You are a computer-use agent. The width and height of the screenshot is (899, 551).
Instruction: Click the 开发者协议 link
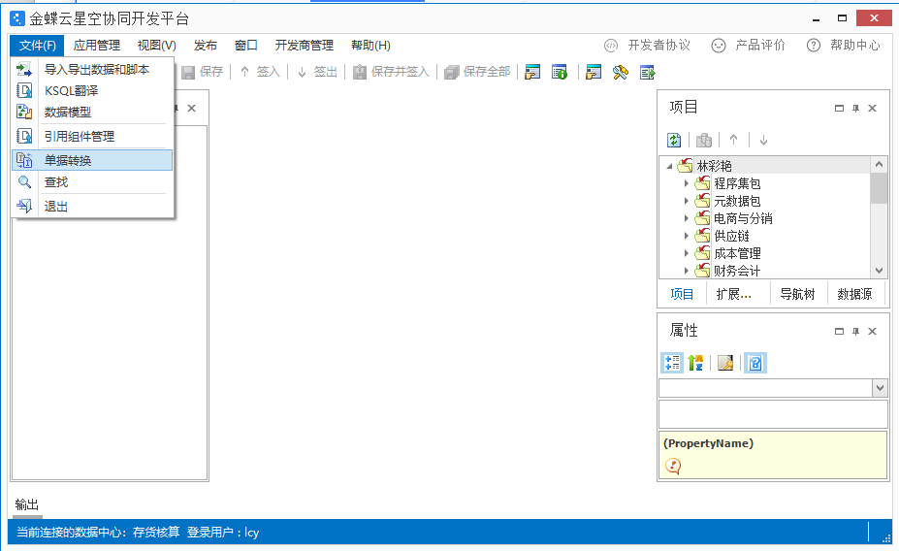pyautogui.click(x=647, y=46)
